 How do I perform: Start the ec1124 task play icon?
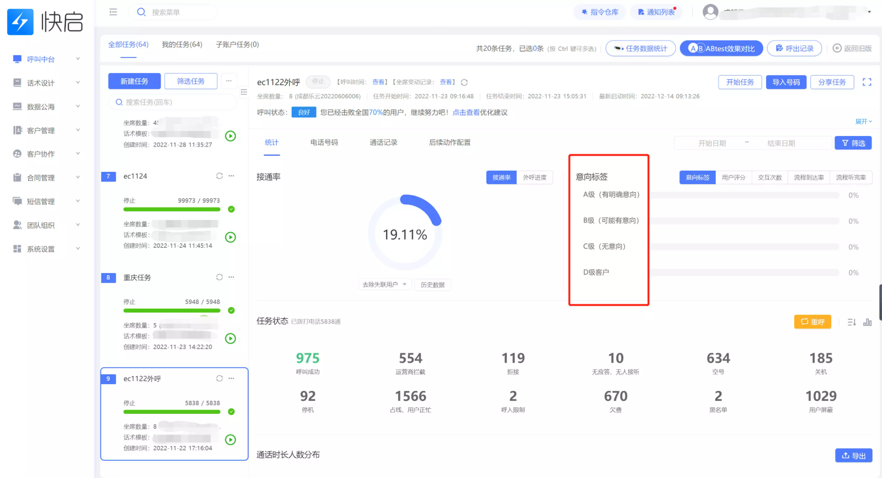230,237
